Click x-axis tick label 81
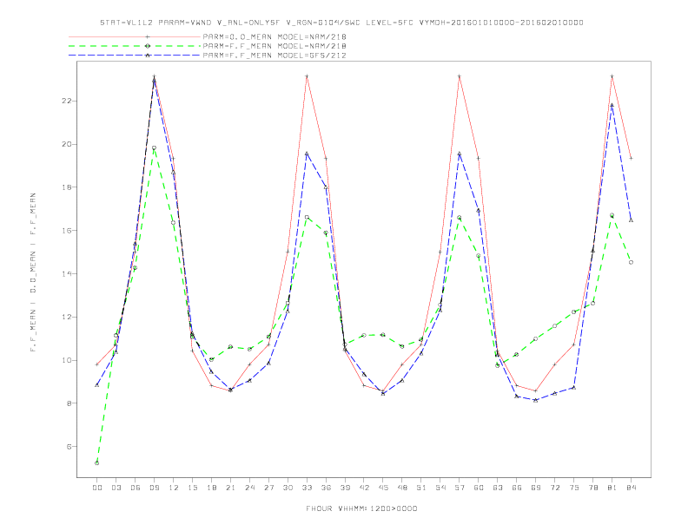Viewport: 688px width, 531px height. [x=612, y=488]
